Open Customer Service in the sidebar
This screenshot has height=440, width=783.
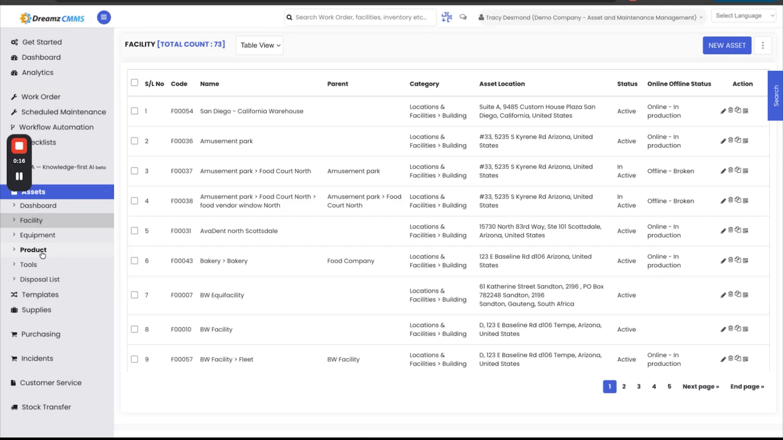51,383
